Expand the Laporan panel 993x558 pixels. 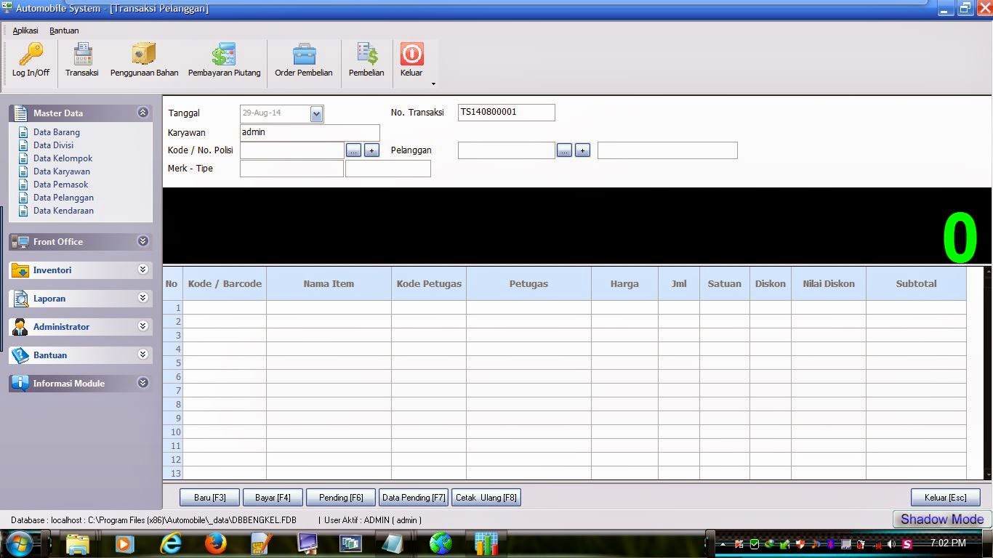click(143, 298)
